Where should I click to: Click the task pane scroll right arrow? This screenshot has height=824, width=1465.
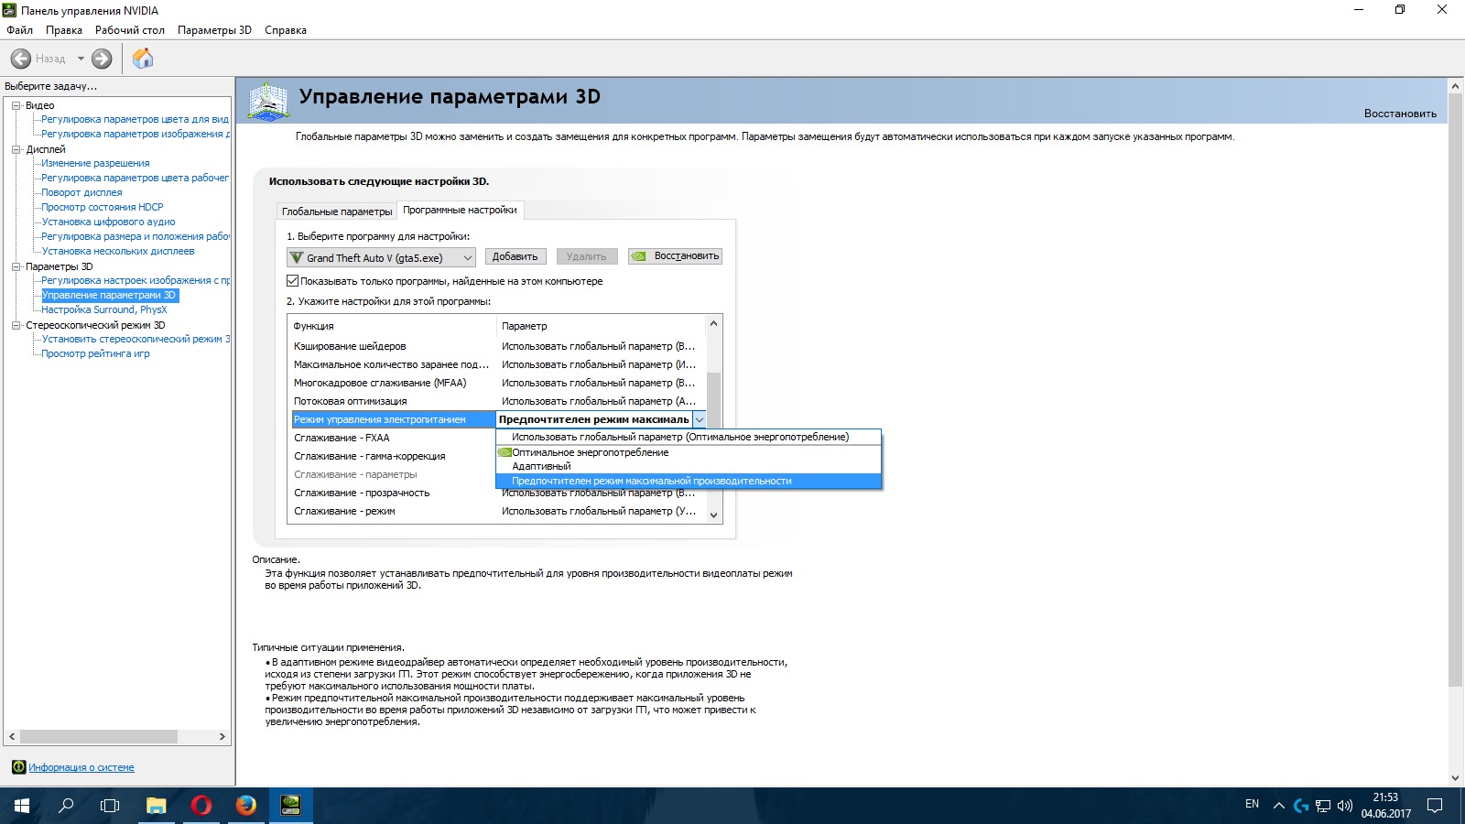coord(222,736)
